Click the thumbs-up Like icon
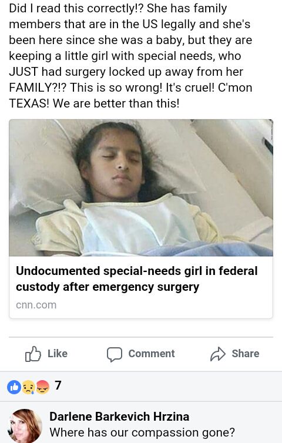This screenshot has width=282, height=443. (33, 354)
